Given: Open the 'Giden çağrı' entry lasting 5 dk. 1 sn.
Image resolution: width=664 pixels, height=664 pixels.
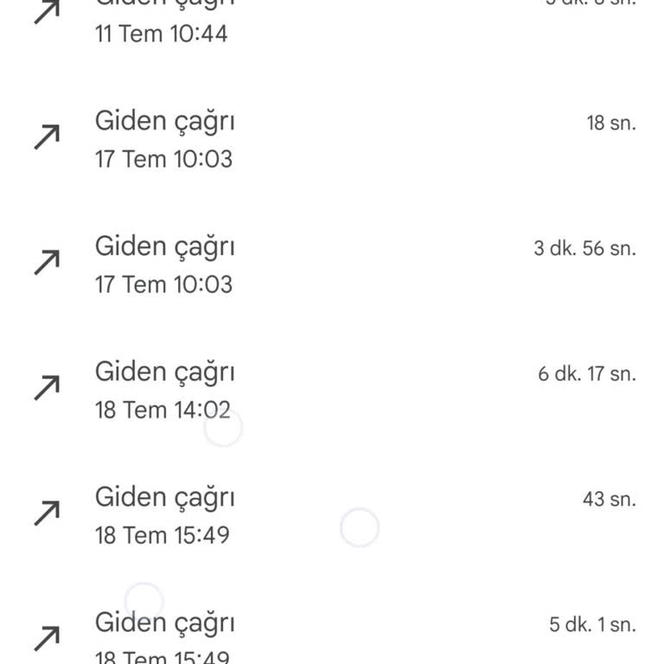Looking at the screenshot, I should (x=164, y=622).
